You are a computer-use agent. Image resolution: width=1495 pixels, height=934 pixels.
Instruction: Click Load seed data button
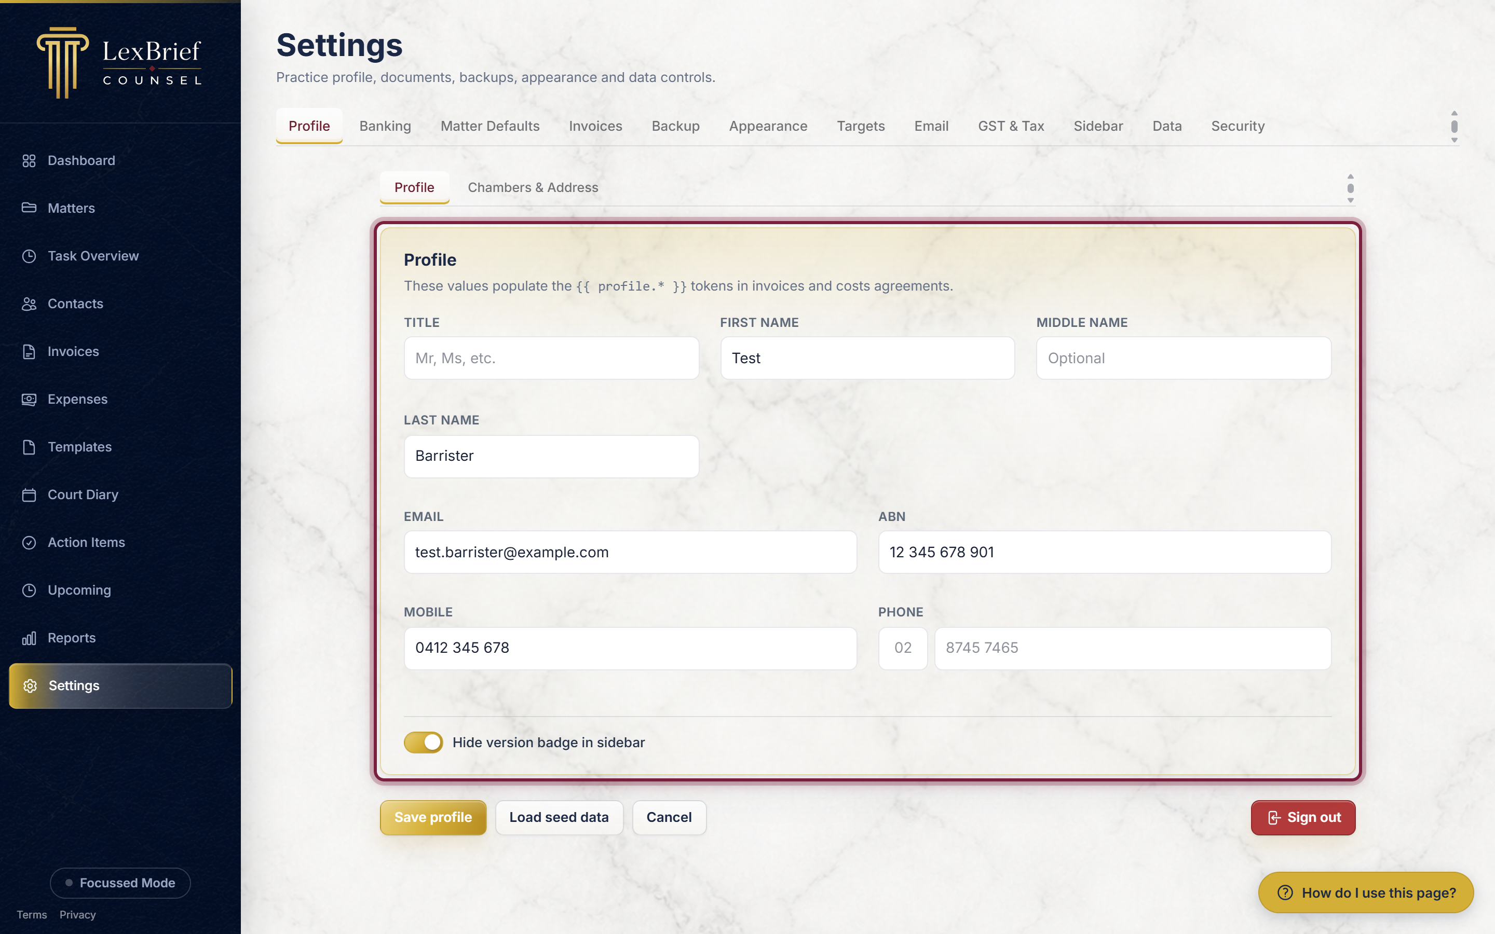tap(559, 817)
